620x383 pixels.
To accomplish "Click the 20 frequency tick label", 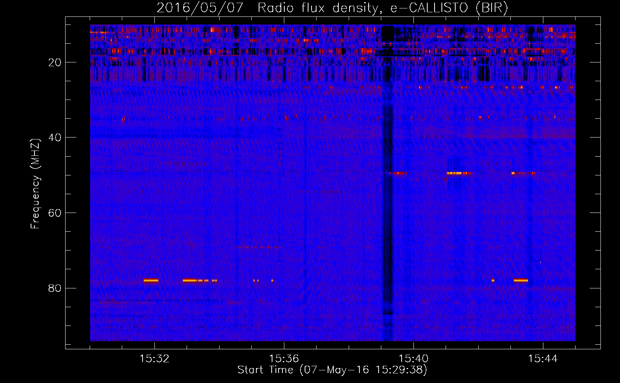I will [55, 63].
